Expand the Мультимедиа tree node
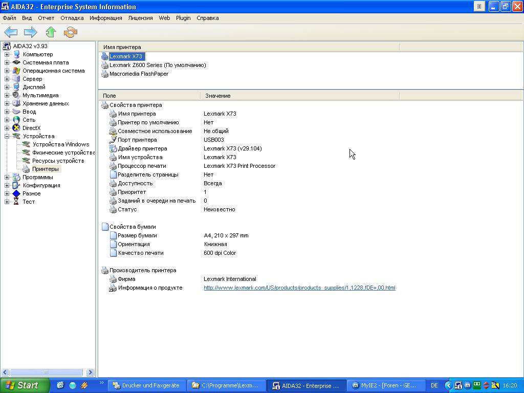Viewport: 524px width, 393px height. point(7,95)
